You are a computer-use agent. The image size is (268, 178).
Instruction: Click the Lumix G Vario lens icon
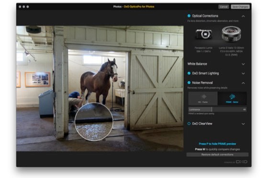[231, 33]
